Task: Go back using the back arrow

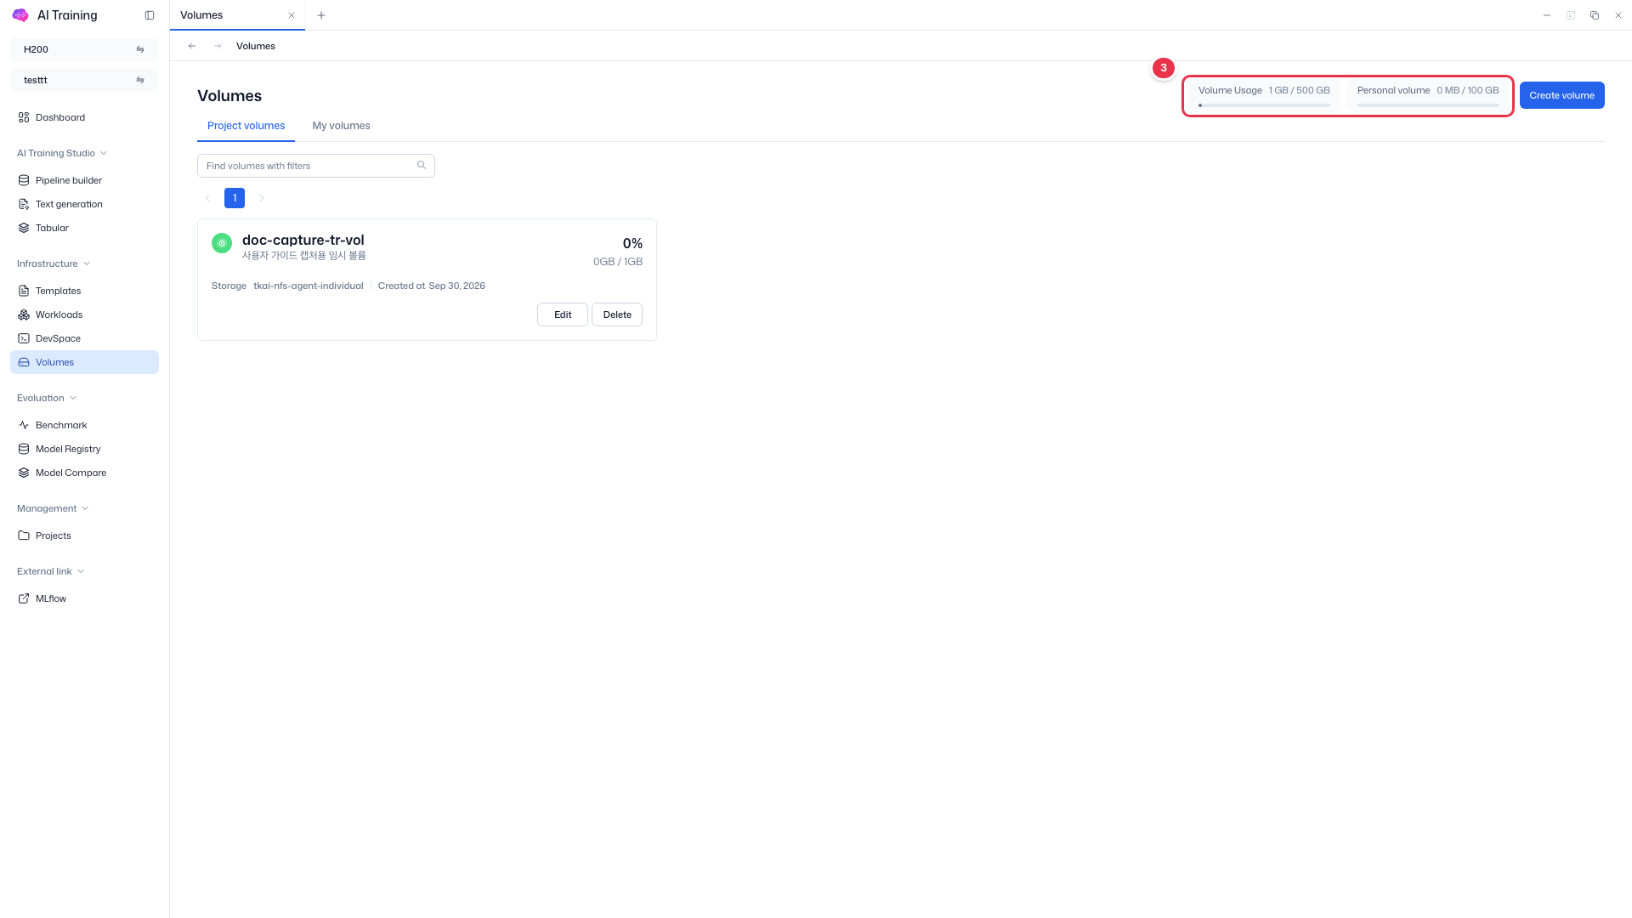Action: coord(192,46)
